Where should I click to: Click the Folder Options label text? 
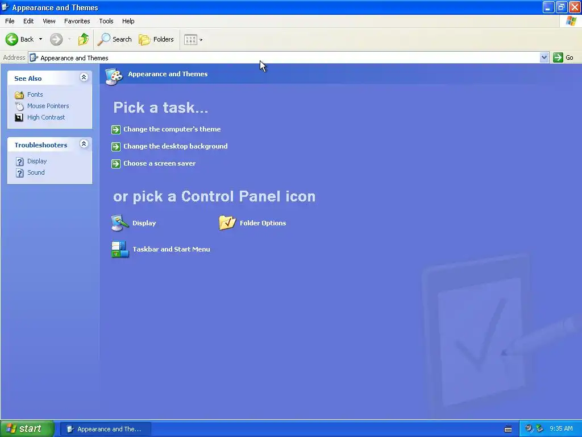pos(263,223)
